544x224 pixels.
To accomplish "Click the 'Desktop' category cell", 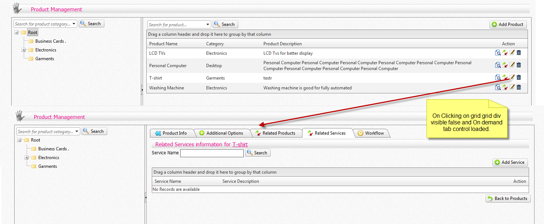I will [214, 66].
